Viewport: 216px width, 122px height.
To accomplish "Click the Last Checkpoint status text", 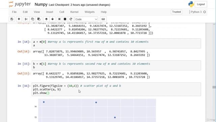I will 80,5.
